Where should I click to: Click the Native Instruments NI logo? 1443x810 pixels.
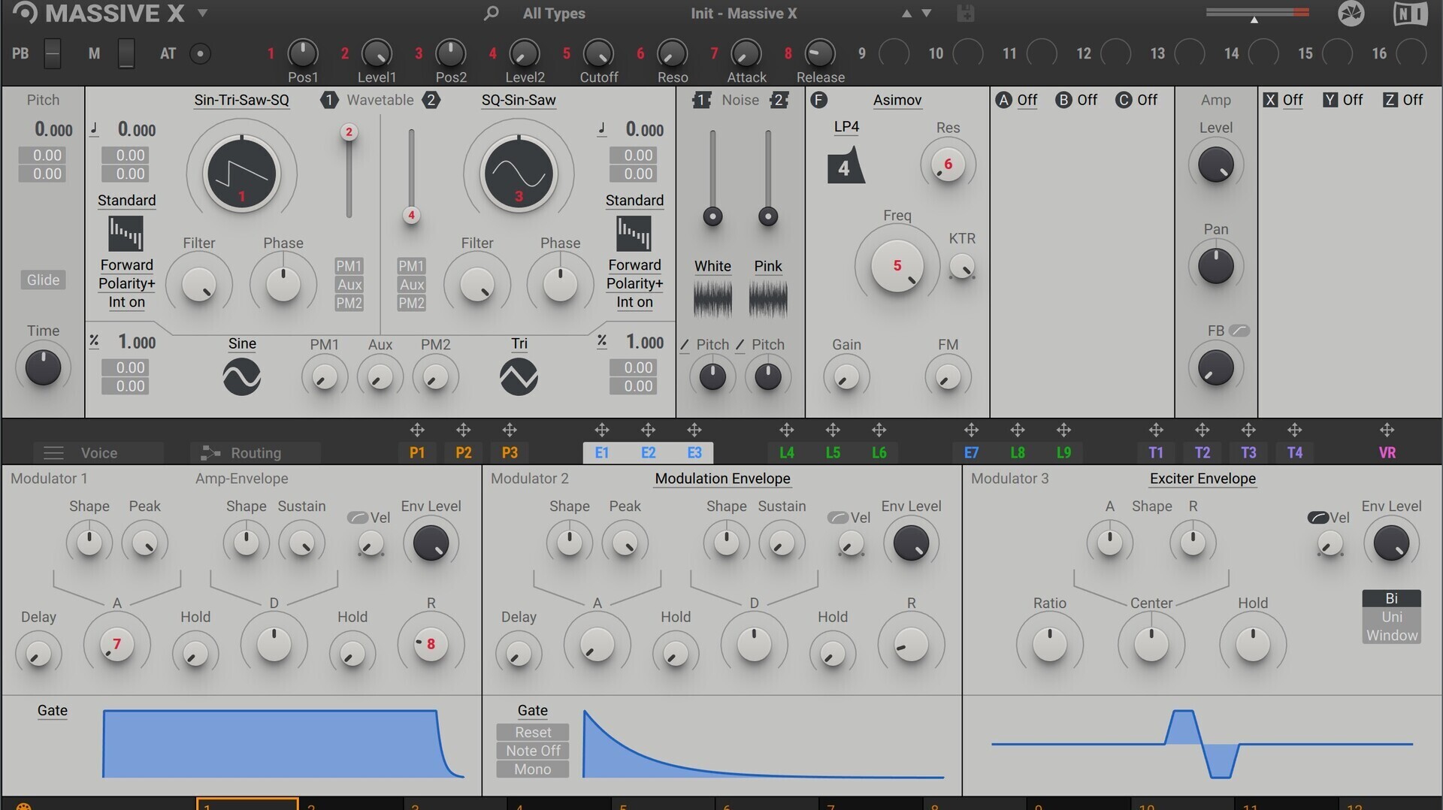click(x=1410, y=14)
